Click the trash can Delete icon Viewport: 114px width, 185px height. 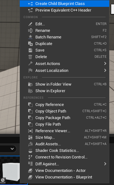point(30,57)
